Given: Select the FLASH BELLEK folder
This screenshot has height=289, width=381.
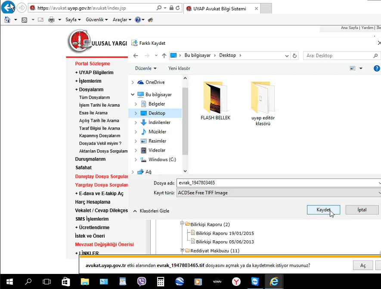Looking at the screenshot, I should tap(216, 101).
